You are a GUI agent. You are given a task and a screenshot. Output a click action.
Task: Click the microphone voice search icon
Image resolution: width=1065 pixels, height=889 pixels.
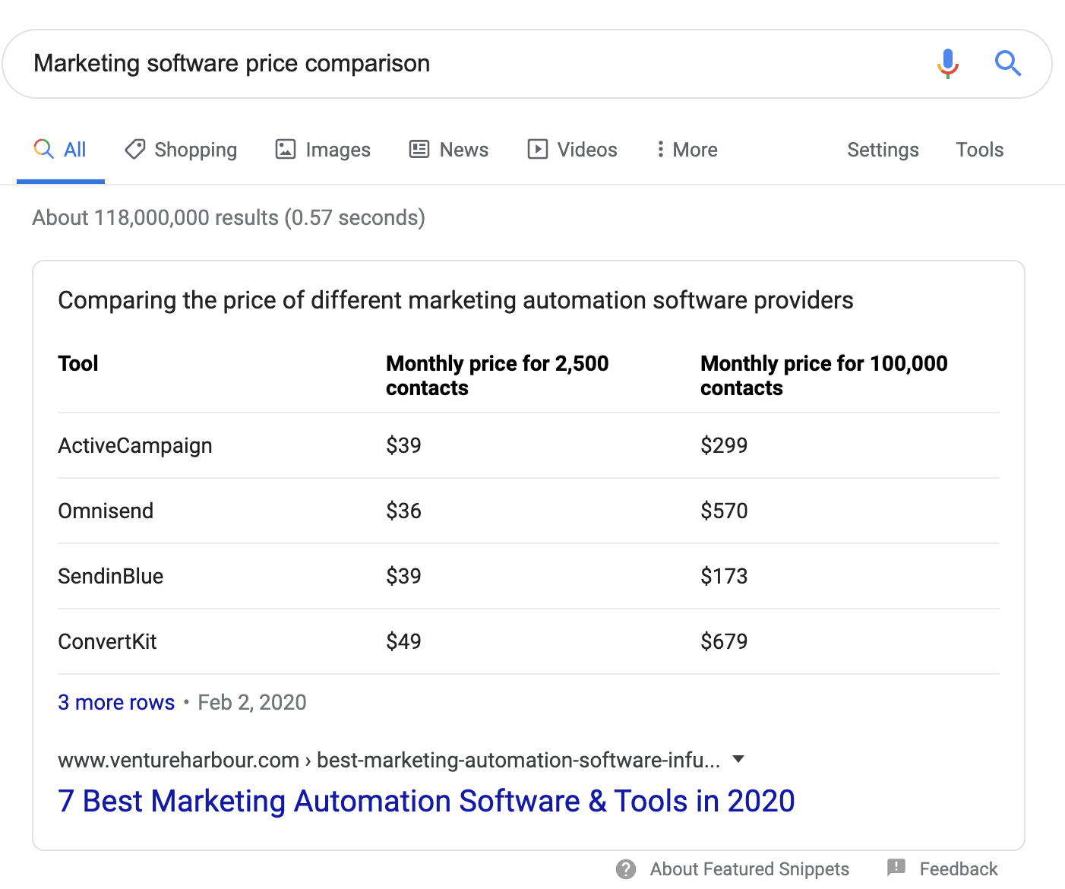(947, 64)
